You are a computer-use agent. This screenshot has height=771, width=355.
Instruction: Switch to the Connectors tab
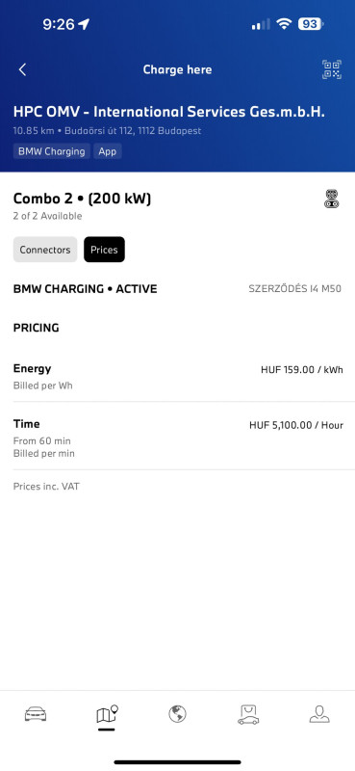[x=45, y=250]
